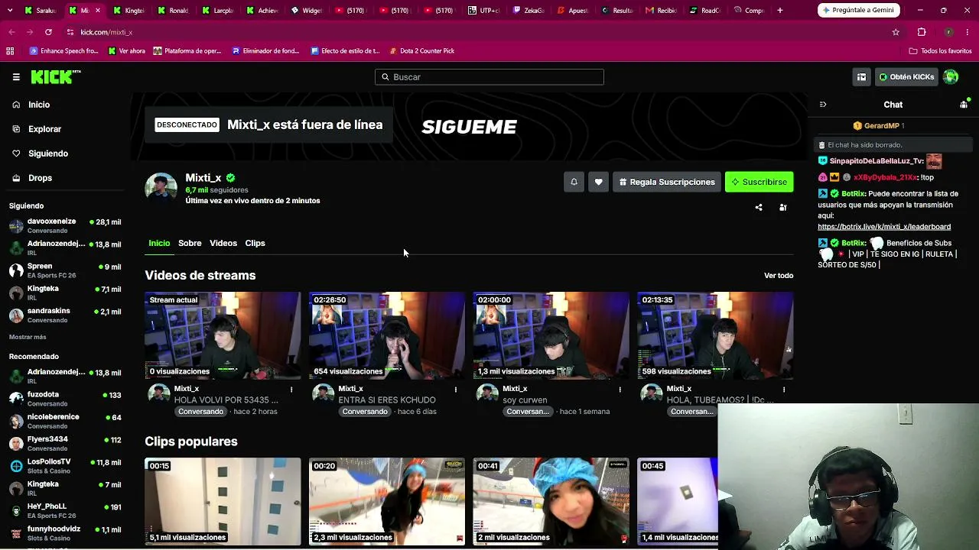Open the Chrome three-dot menu
979x550 pixels.
[968, 32]
